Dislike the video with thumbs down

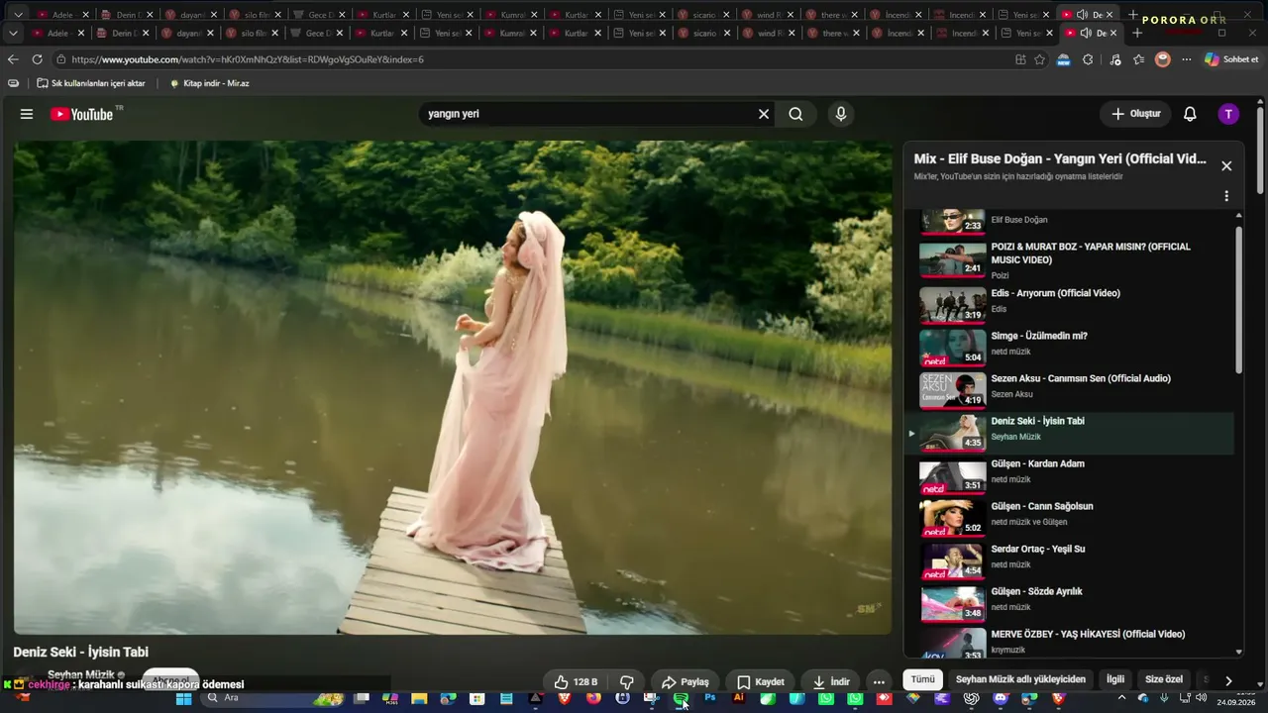pos(626,681)
